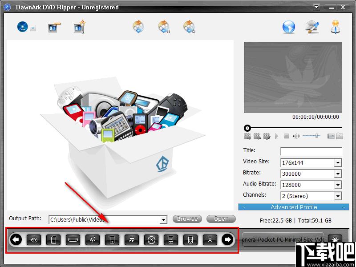The height and width of the screenshot is (267, 356).
Task: Select the dancing figure format category
Action: [93, 240]
